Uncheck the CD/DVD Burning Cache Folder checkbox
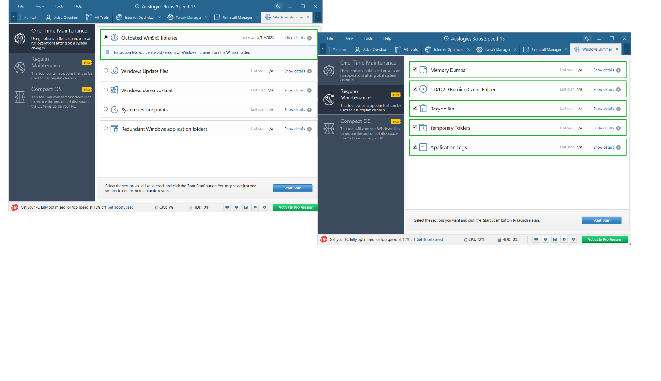Viewport: 661px width, 381px height. point(415,89)
